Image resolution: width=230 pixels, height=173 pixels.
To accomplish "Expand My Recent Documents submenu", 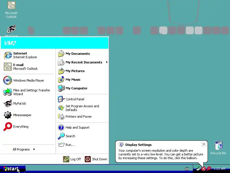I will click(x=83, y=62).
